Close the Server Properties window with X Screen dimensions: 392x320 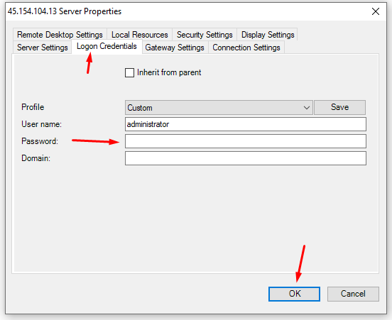376,11
